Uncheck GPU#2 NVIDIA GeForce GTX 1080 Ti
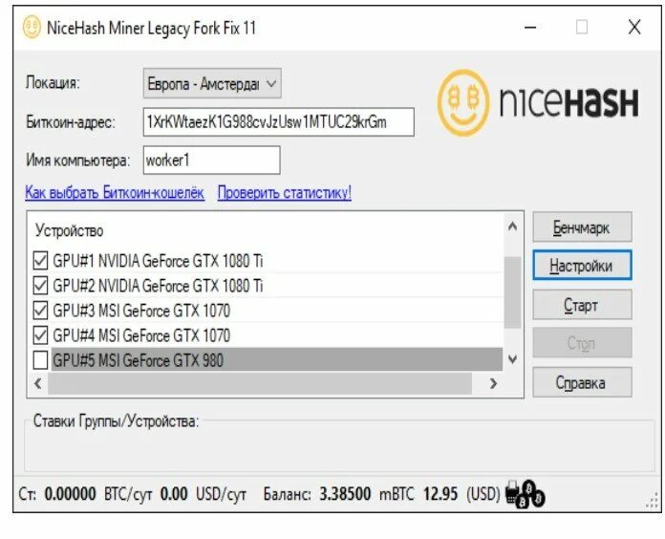 [40, 286]
